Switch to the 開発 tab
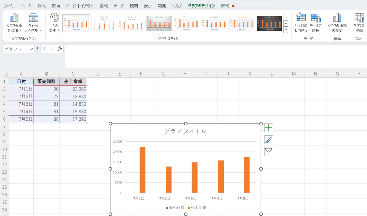Image resolution: width=367 pixels, height=216 pixels. (x=162, y=6)
